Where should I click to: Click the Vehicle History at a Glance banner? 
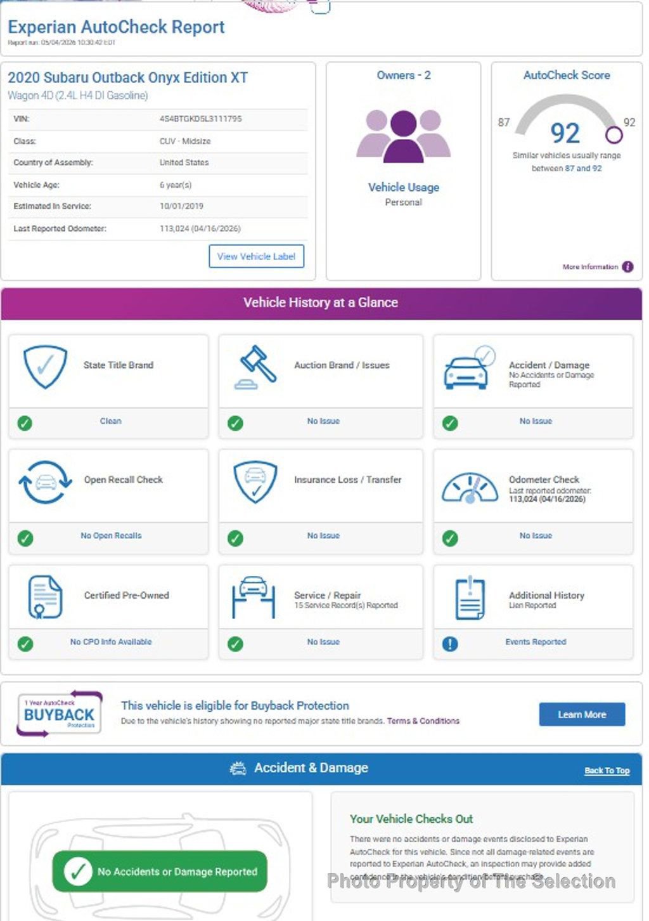point(321,303)
